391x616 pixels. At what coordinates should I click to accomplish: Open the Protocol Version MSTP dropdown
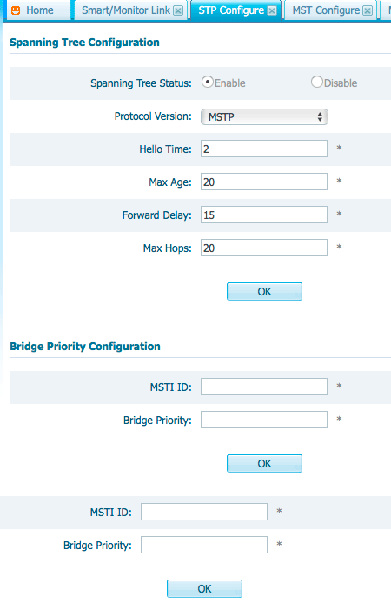[264, 116]
